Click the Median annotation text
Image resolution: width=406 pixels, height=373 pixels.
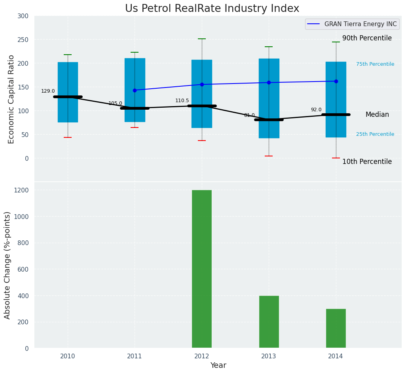[377, 114]
